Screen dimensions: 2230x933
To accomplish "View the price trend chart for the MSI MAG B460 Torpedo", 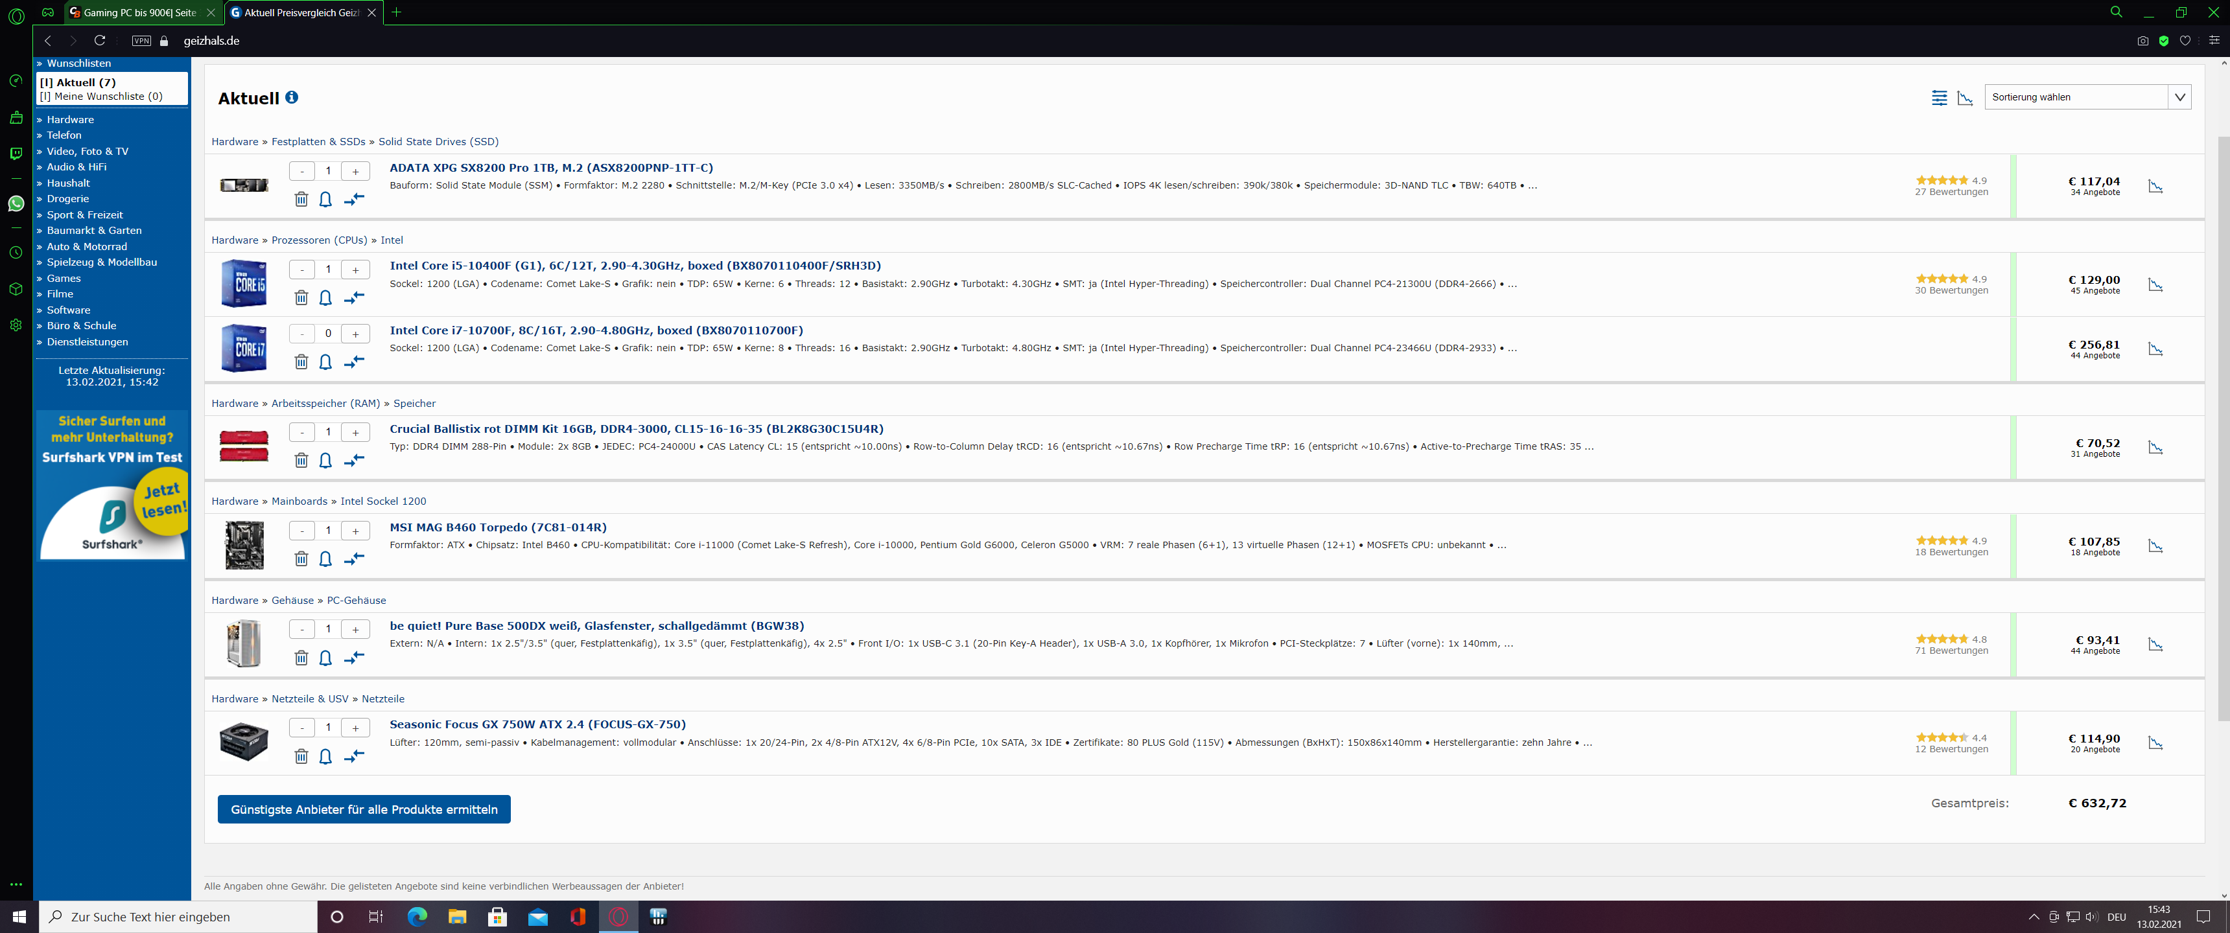I will pyautogui.click(x=2155, y=546).
